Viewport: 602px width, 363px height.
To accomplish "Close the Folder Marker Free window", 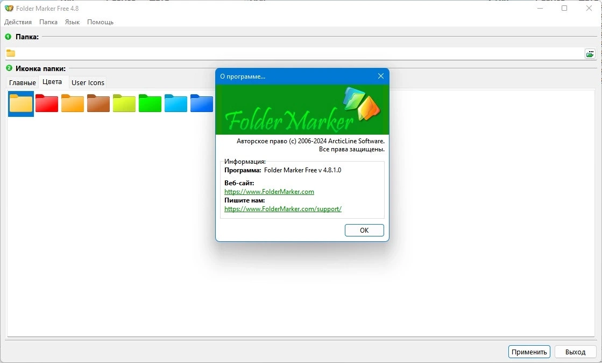I will [589, 8].
